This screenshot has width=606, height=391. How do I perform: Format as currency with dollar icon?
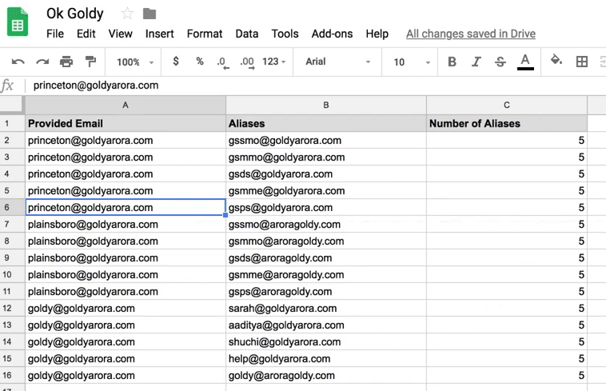[x=176, y=62]
